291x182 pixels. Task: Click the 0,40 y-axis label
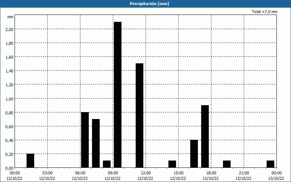pyautogui.click(x=9, y=140)
